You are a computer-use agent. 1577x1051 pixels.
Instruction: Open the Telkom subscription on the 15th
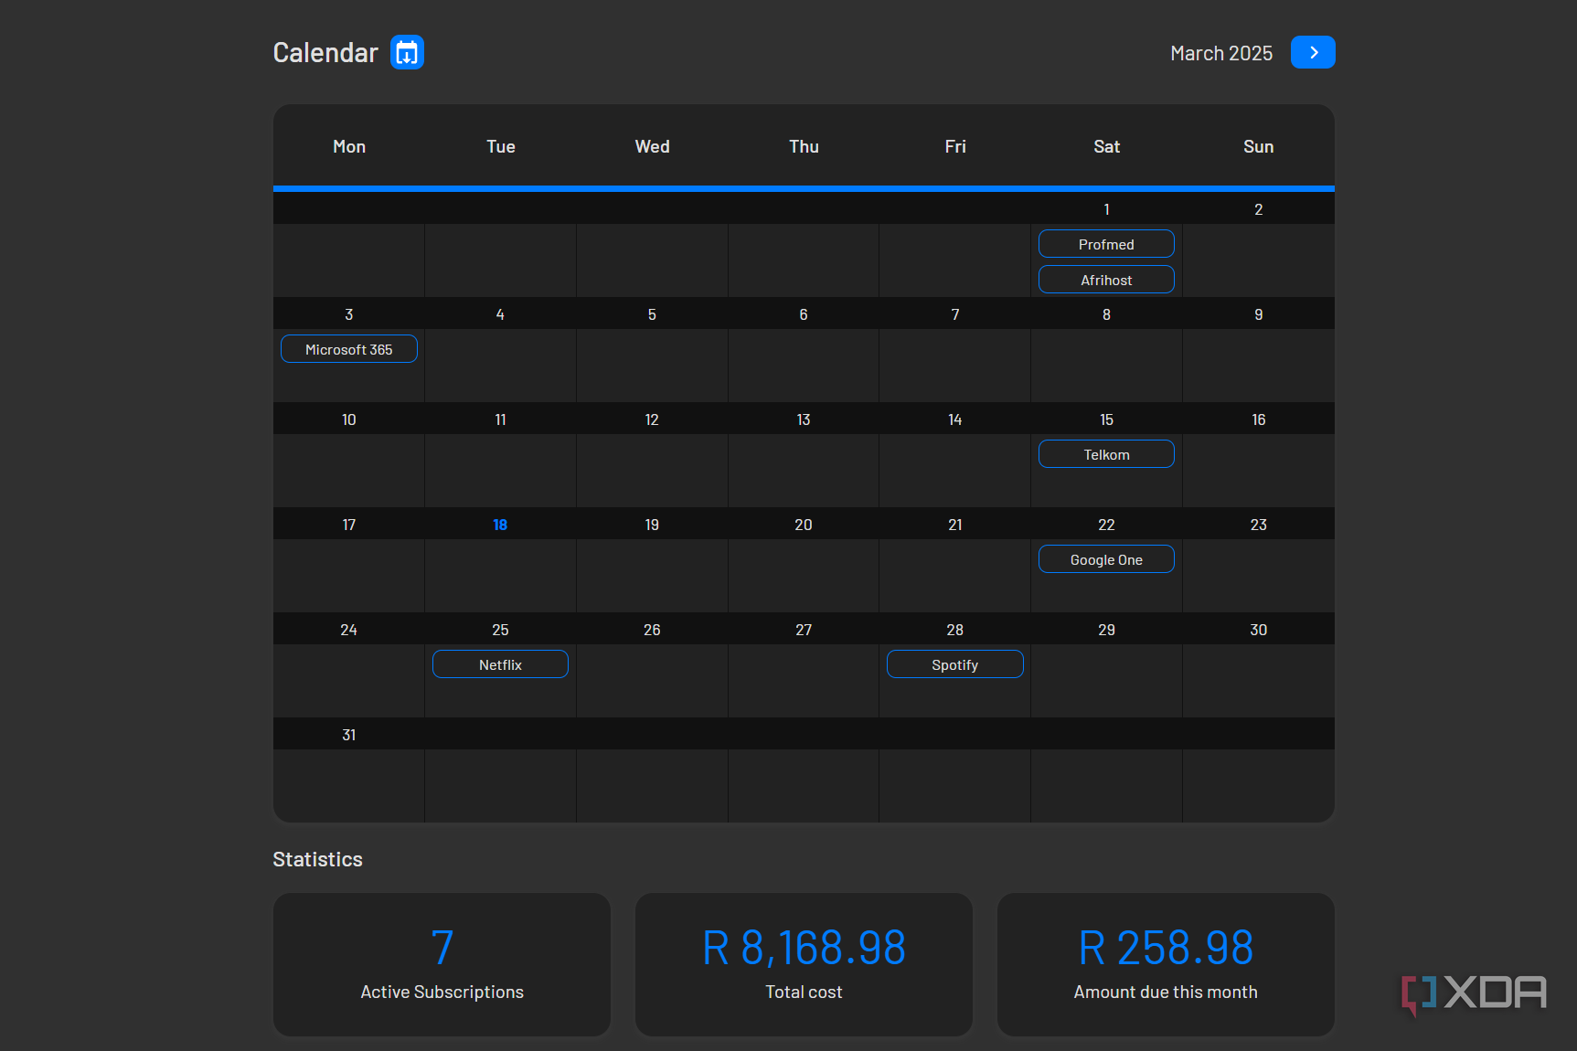[1106, 454]
